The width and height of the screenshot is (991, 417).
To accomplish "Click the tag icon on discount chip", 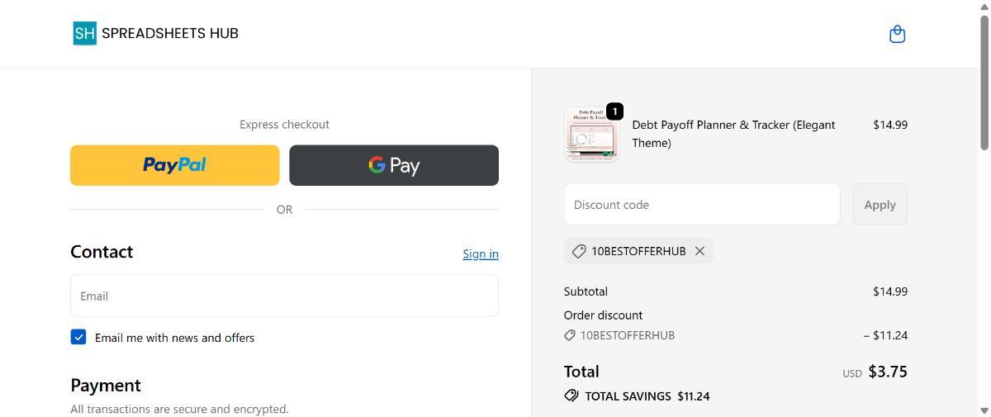I will click(579, 251).
